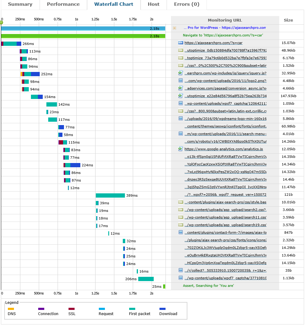Open the Errors (0) tab
This screenshot has height=326, width=305.
(x=187, y=5)
